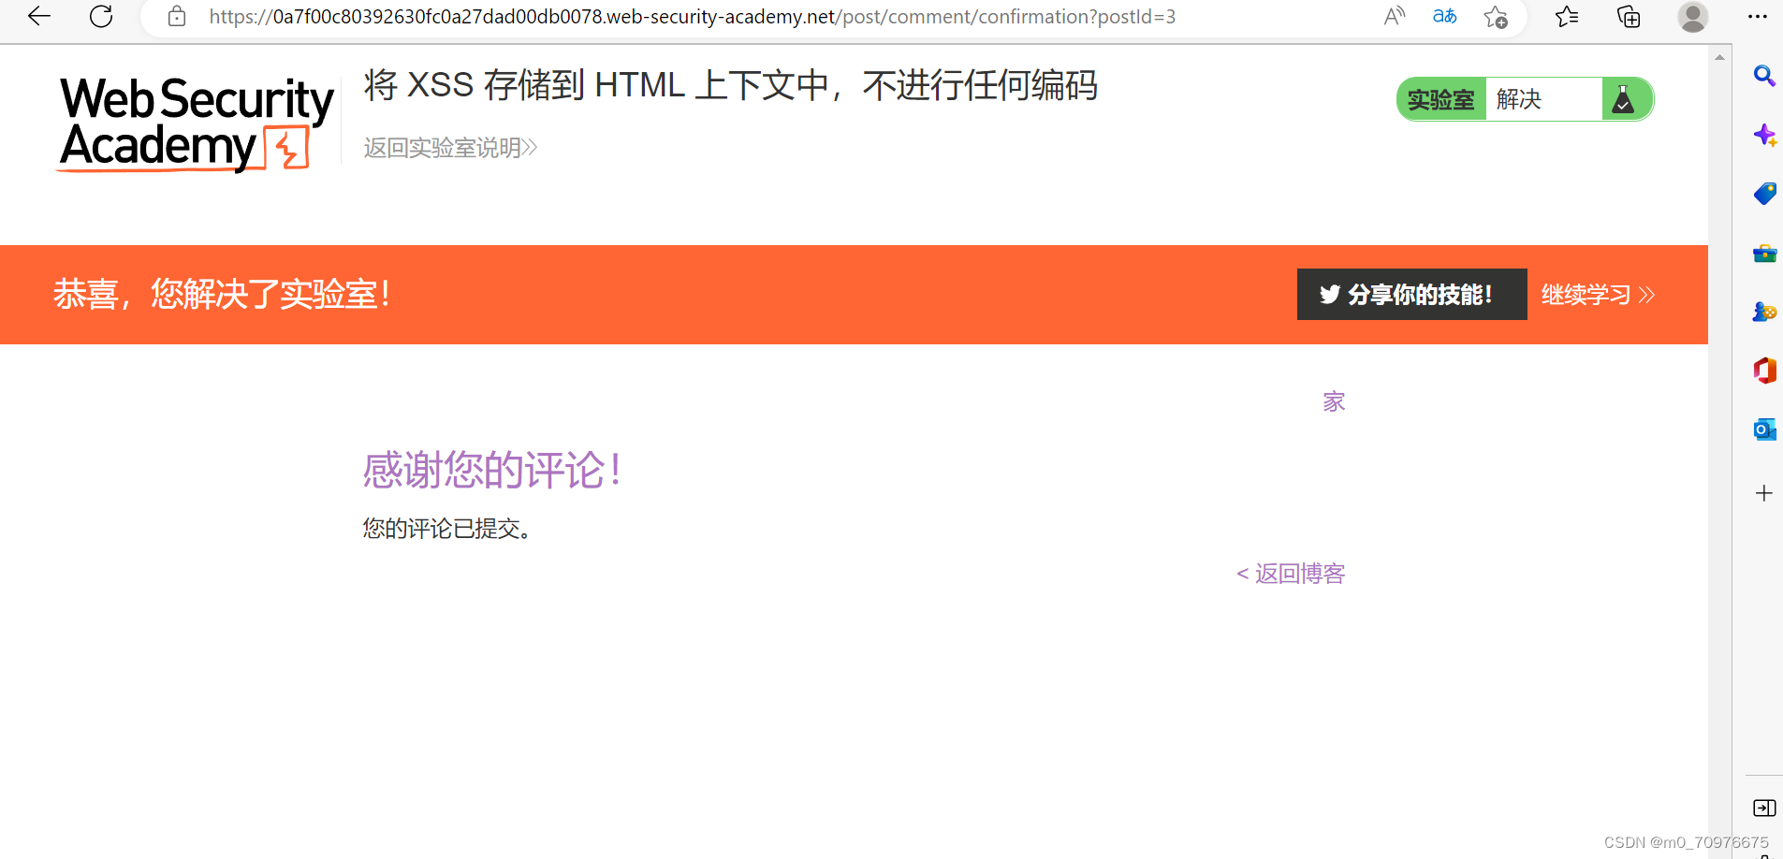Open the sidebar search icon
1783x859 pixels.
(x=1765, y=77)
